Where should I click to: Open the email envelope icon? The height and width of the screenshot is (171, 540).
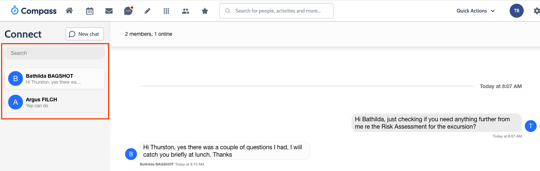point(109,11)
